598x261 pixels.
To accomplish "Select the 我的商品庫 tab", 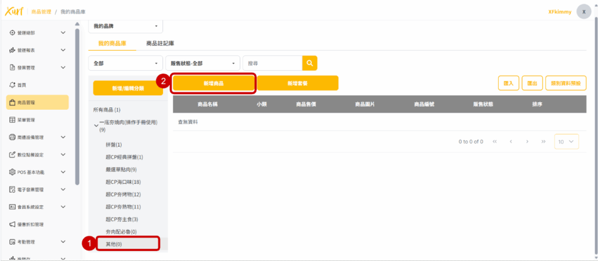I will [113, 44].
